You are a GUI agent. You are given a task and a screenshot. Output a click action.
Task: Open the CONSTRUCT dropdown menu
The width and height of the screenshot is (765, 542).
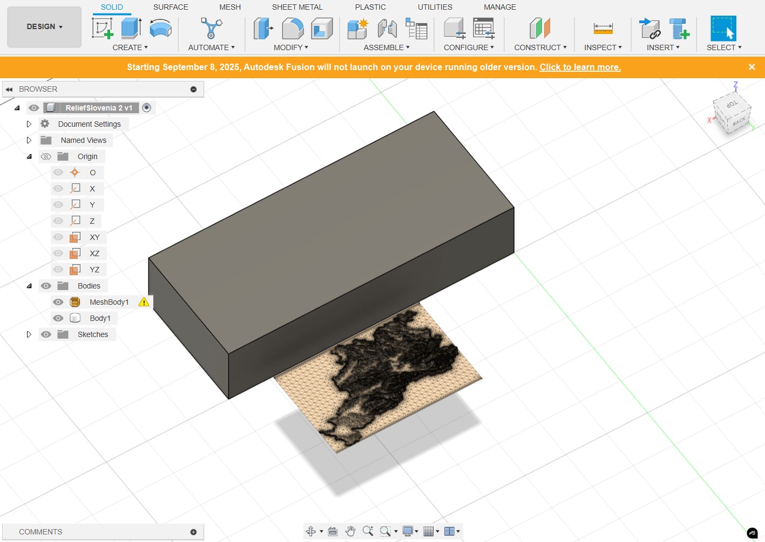(540, 47)
